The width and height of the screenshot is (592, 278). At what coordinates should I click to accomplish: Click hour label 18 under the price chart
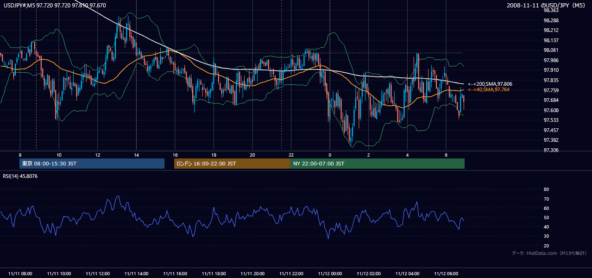click(214, 155)
